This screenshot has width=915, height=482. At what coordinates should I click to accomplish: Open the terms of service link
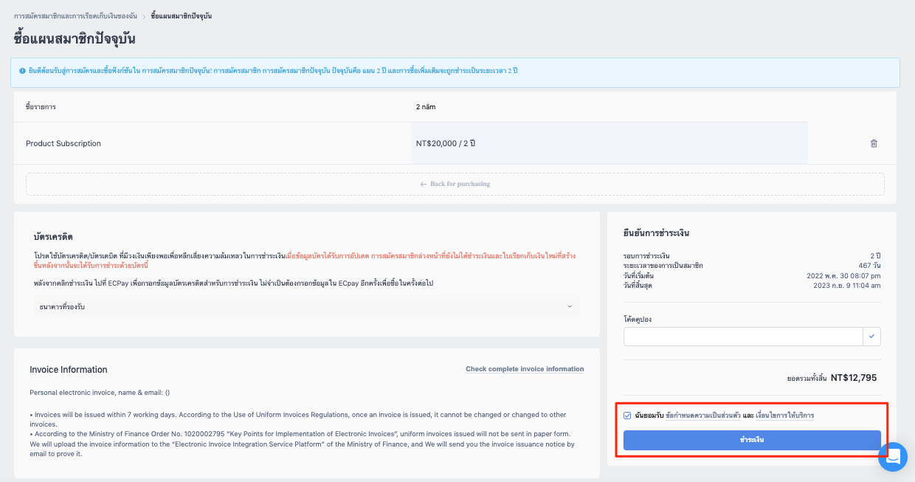click(x=785, y=416)
